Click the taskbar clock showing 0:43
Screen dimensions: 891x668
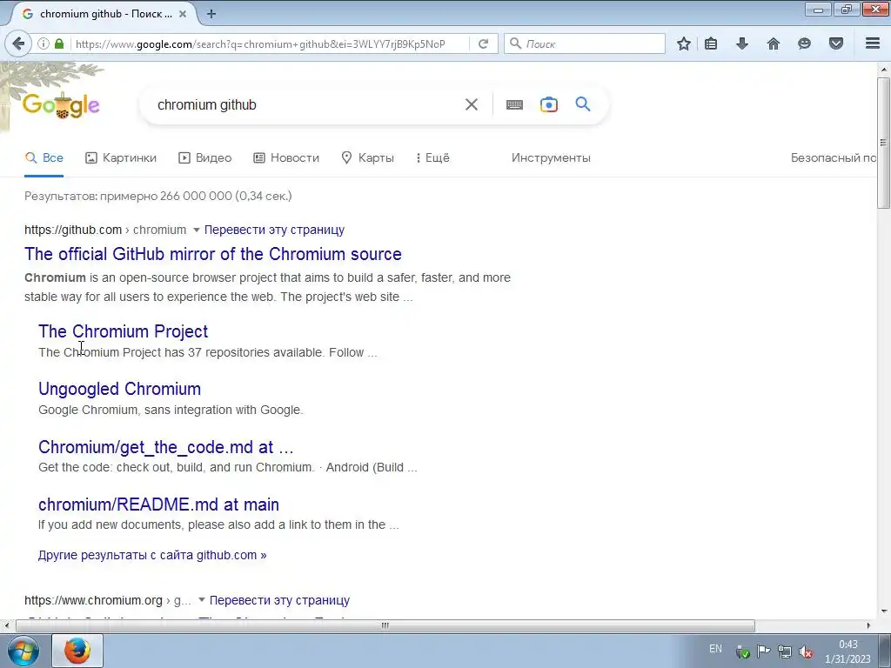click(x=847, y=651)
